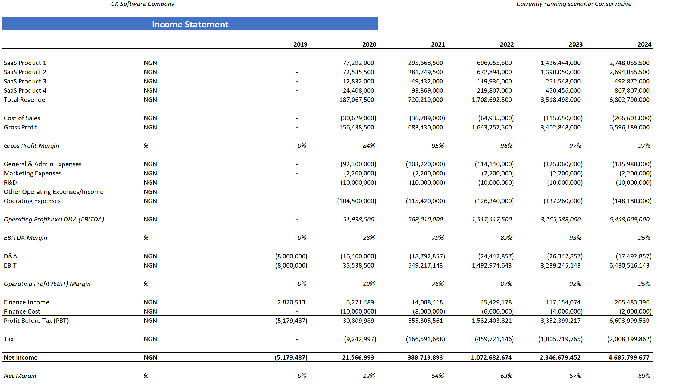685x391 pixels.
Task: Select the Operating Expenses total label
Action: (32, 201)
